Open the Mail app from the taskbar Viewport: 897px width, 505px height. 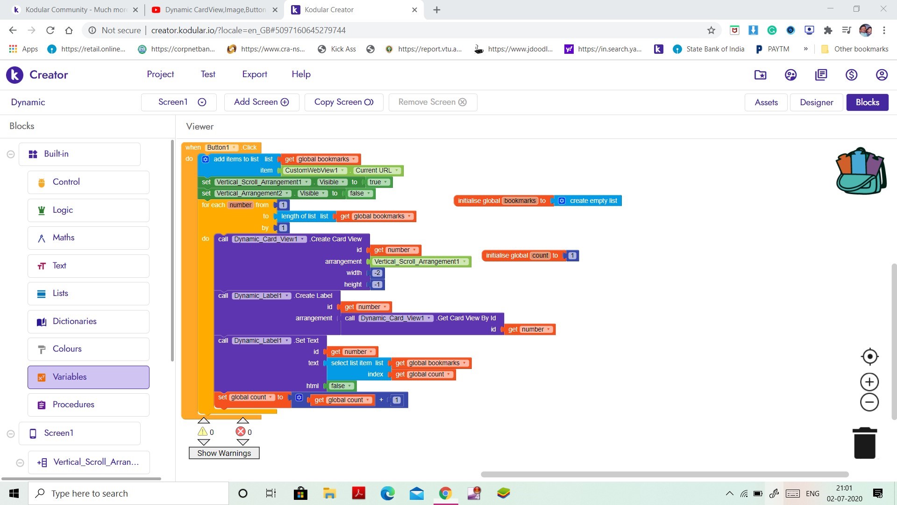[x=416, y=493]
